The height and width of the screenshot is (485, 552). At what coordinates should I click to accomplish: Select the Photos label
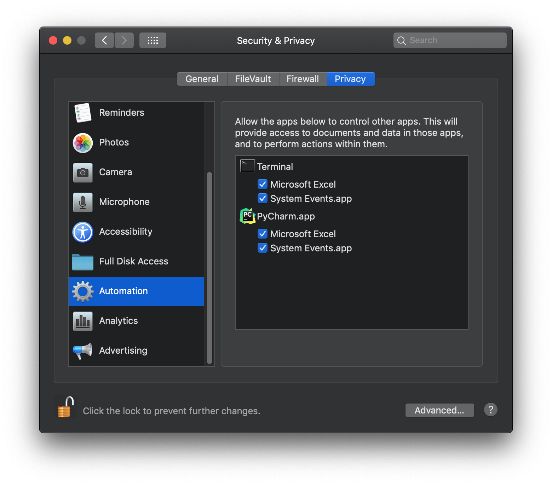tap(114, 142)
